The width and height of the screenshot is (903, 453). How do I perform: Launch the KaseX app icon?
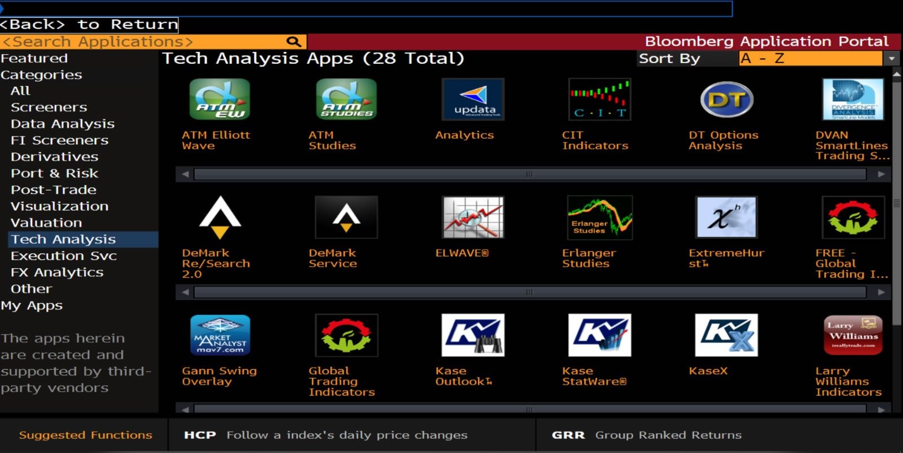[726, 335]
